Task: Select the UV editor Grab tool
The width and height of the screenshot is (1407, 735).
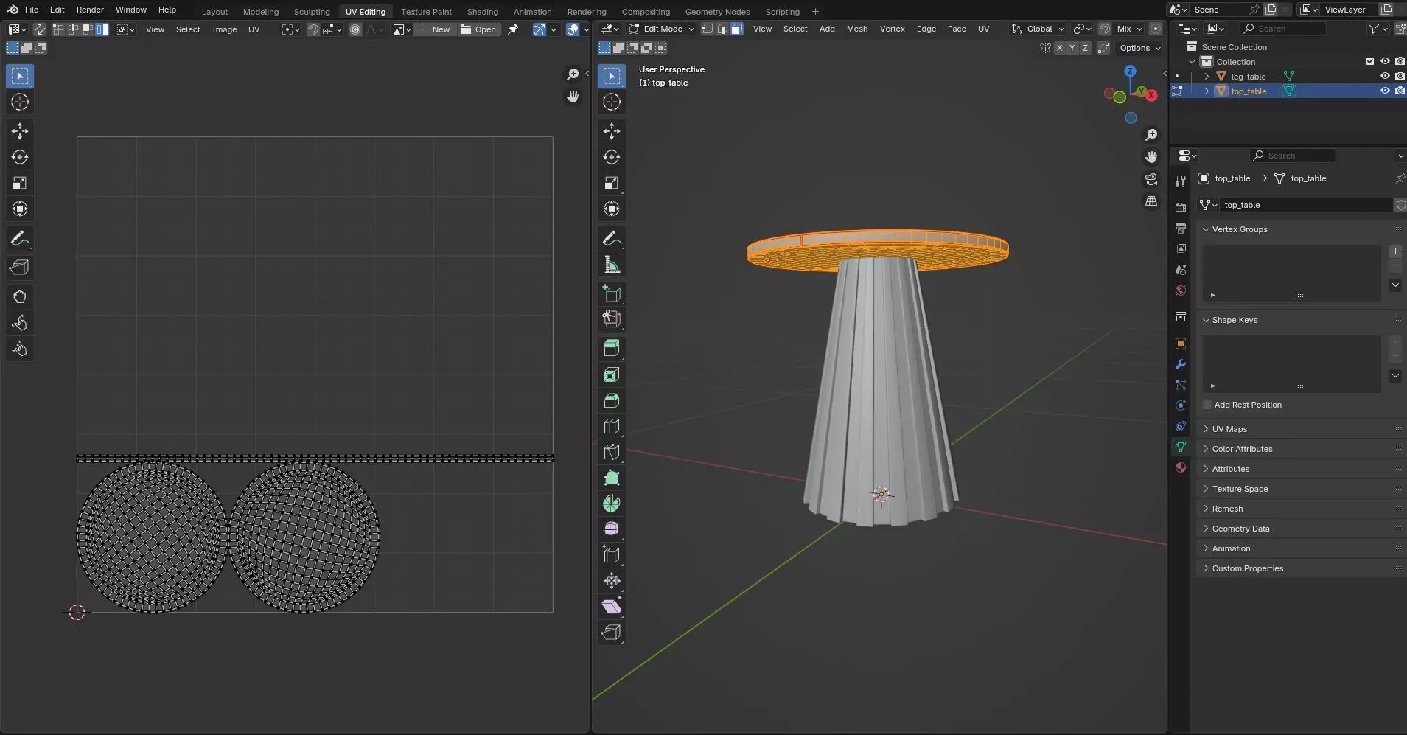Action: (20, 297)
